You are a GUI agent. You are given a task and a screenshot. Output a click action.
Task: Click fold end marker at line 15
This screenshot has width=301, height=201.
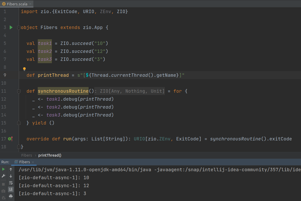[19, 123]
